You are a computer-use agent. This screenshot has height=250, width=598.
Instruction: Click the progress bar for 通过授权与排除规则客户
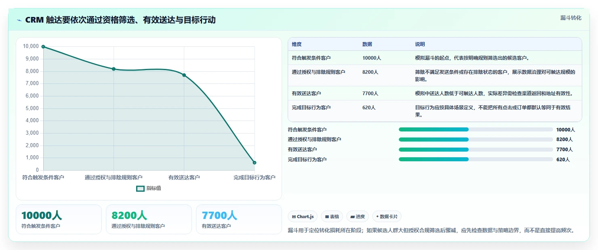point(476,140)
